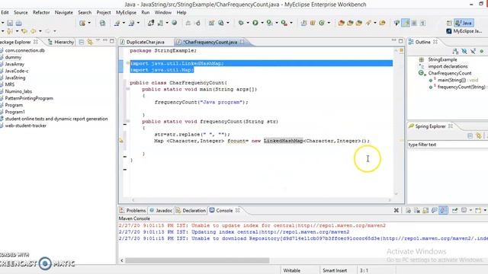Click the Last Edit Location arrow icon
Screen dimensions: 488x274
[x=24, y=31]
